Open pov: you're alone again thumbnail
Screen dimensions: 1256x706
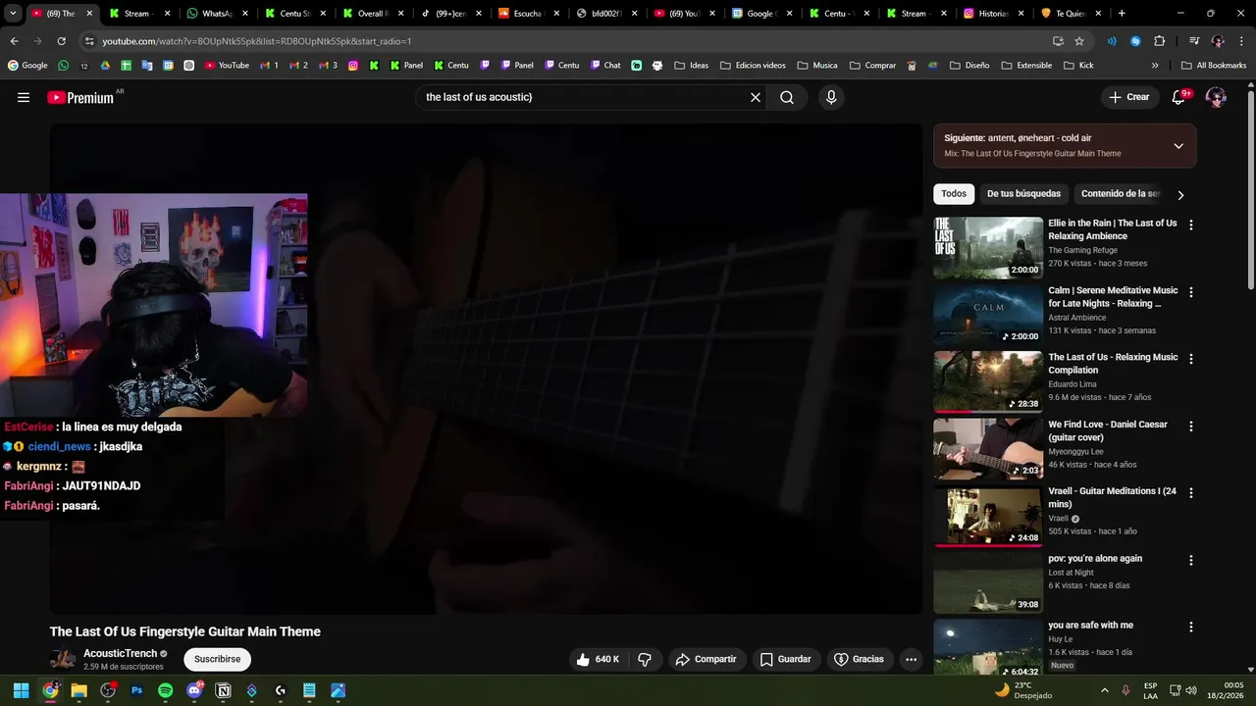point(988,582)
